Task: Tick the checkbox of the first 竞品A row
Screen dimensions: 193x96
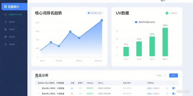Action: tap(39, 88)
